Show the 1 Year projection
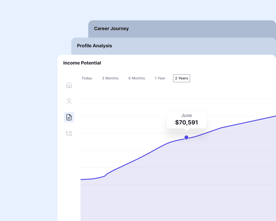This screenshot has width=276, height=221. click(160, 78)
